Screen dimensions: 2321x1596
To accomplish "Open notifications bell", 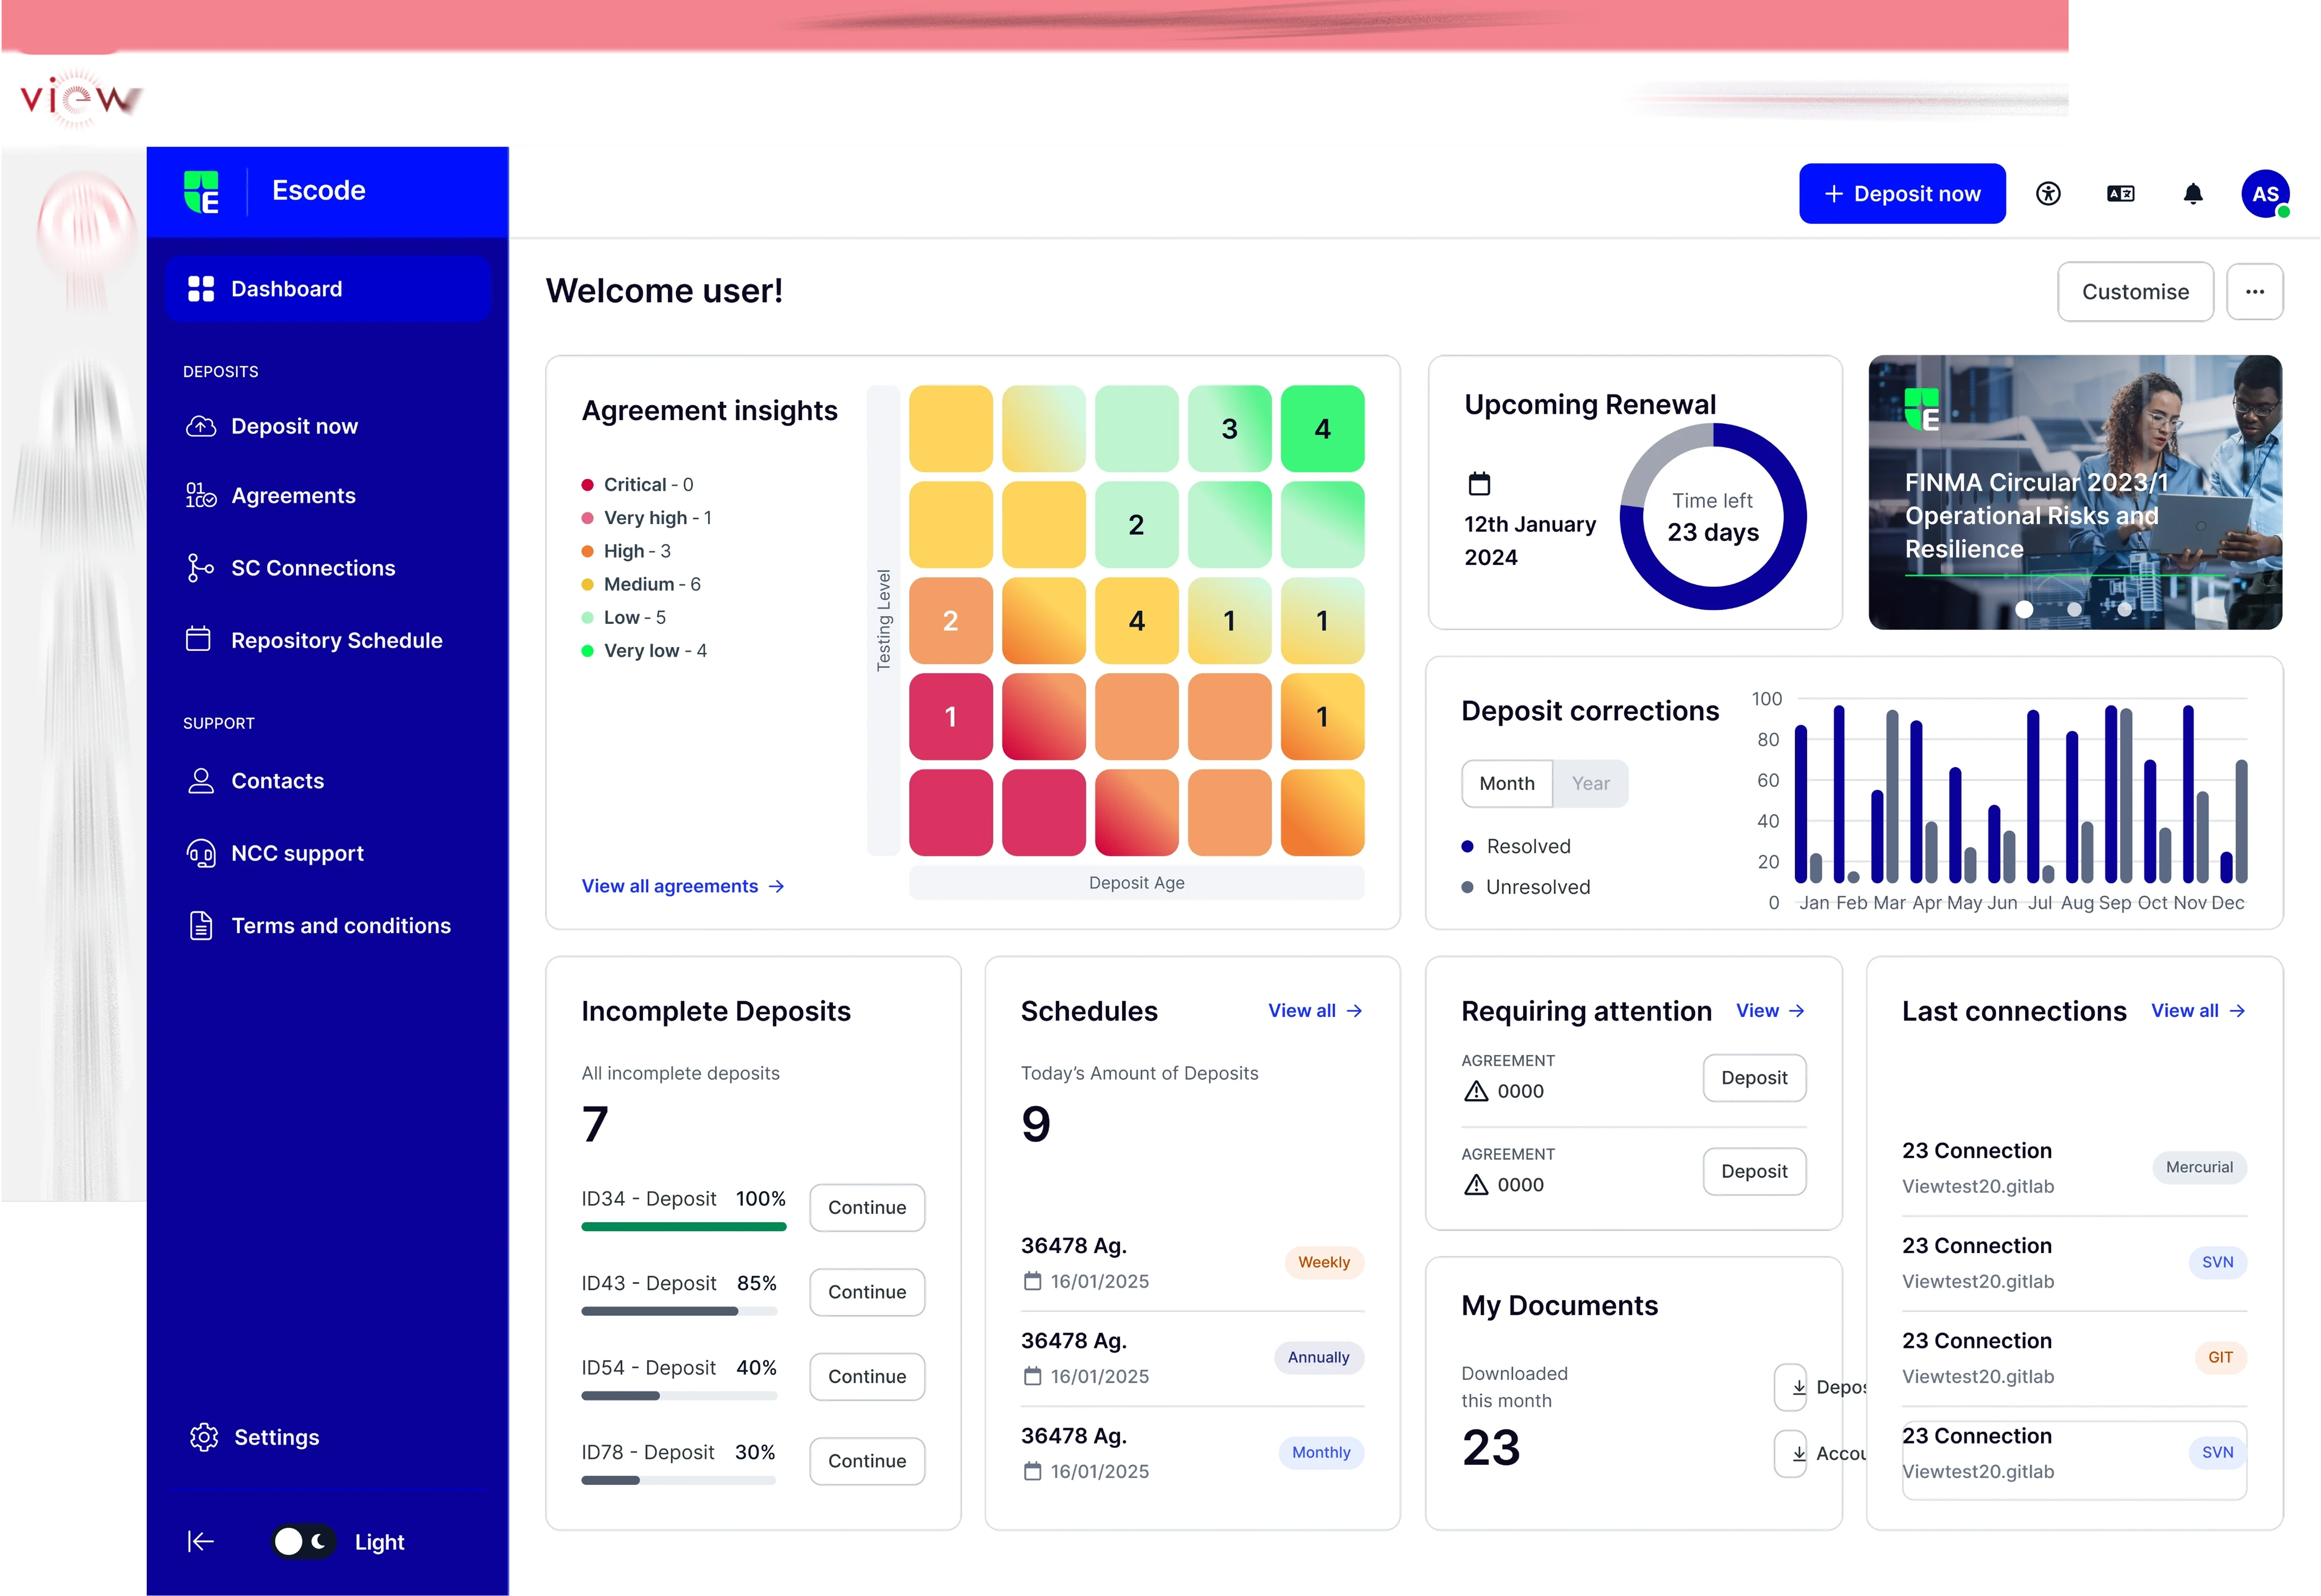I will (x=2193, y=193).
